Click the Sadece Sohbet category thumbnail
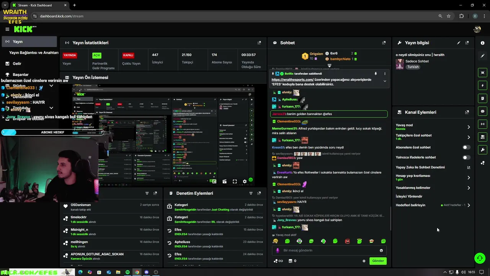The height and width of the screenshot is (276, 490). (x=400, y=64)
